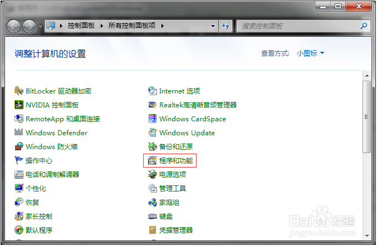Select the 控制面板 breadcrumb
The image size is (377, 246).
81,26
